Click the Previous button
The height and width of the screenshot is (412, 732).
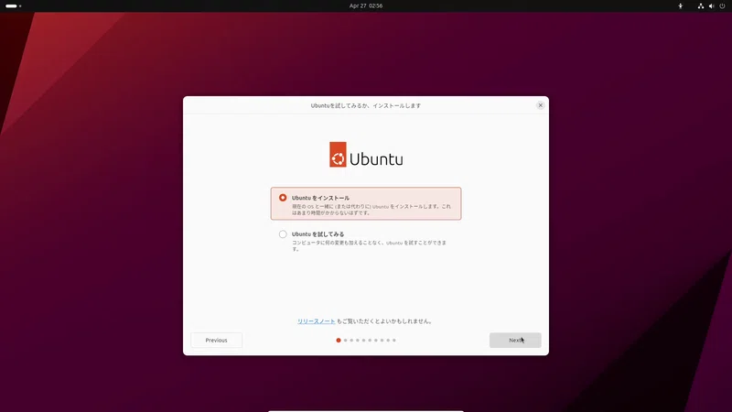tap(216, 340)
